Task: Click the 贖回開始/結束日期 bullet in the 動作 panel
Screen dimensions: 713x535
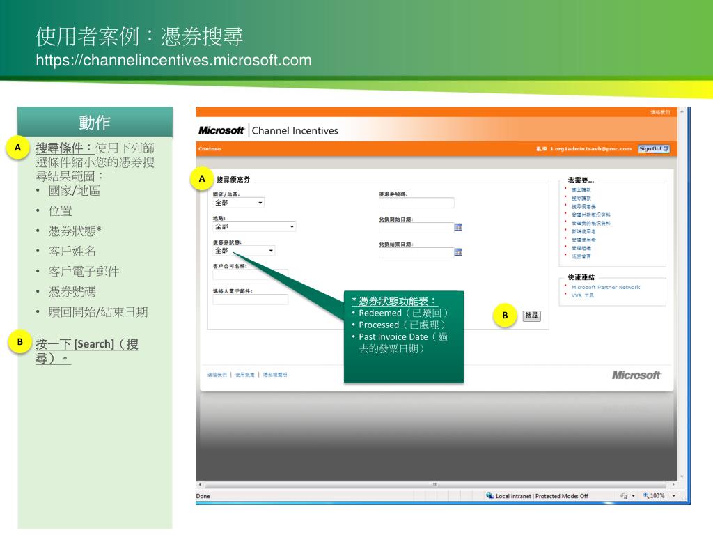Action: (98, 312)
